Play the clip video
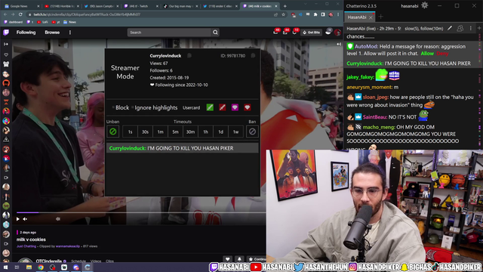The height and width of the screenshot is (272, 483). tap(18, 219)
